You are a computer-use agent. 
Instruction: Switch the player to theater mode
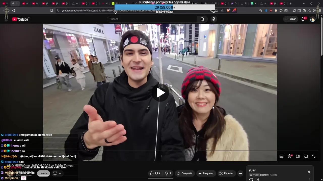298,156
